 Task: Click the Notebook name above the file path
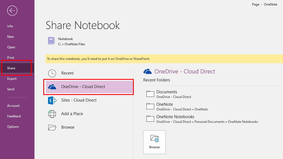point(66,39)
